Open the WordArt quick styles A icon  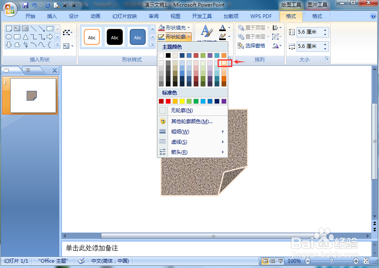point(206,32)
